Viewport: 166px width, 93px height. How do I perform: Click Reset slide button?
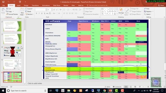28,11
